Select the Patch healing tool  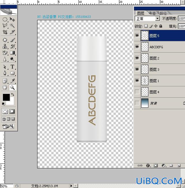(x=5, y=40)
